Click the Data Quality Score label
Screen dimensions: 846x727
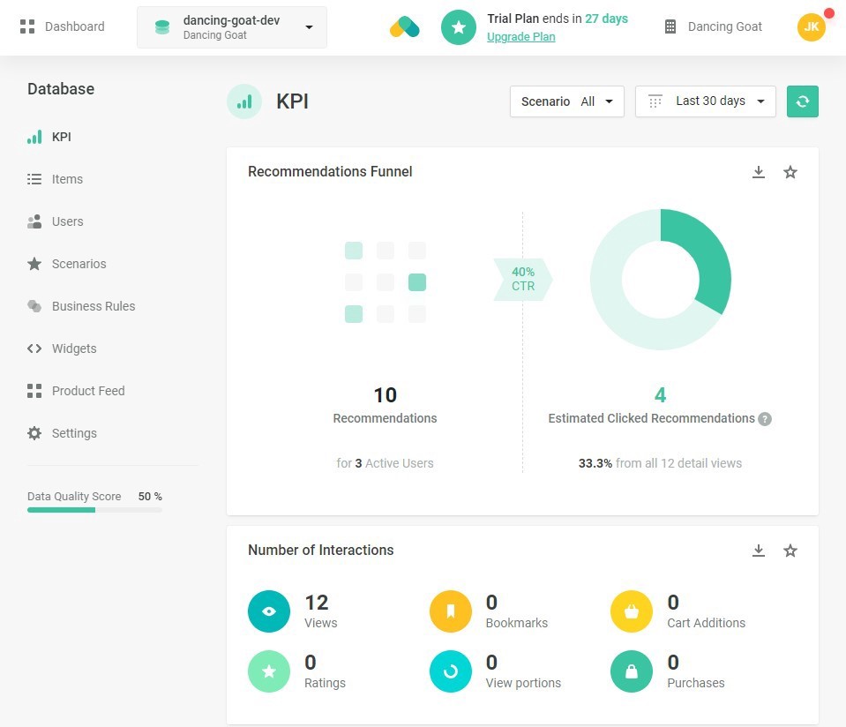pos(74,497)
